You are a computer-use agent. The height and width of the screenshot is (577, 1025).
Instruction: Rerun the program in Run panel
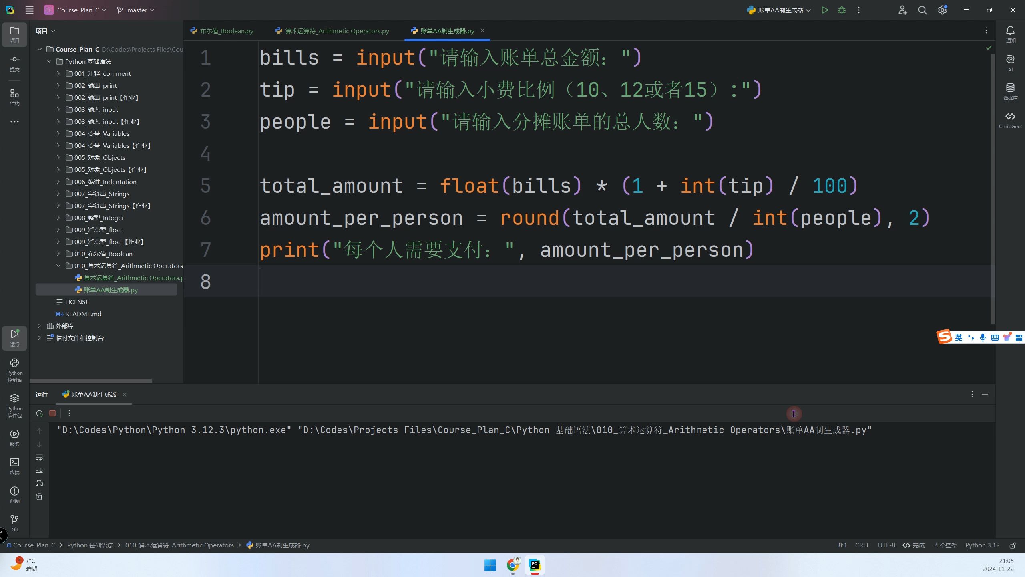(39, 413)
